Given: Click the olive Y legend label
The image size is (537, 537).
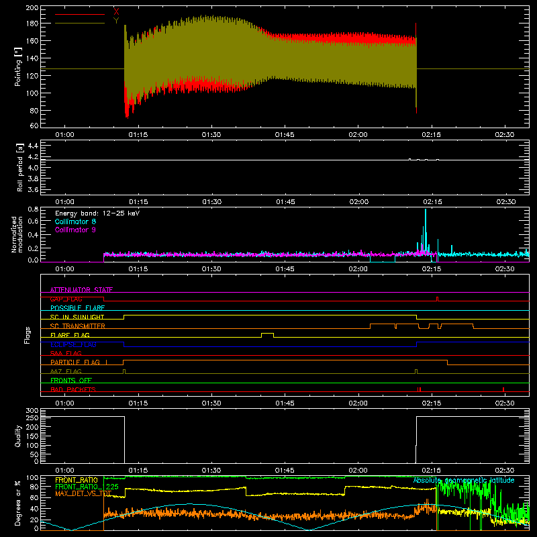Looking at the screenshot, I should [x=116, y=21].
